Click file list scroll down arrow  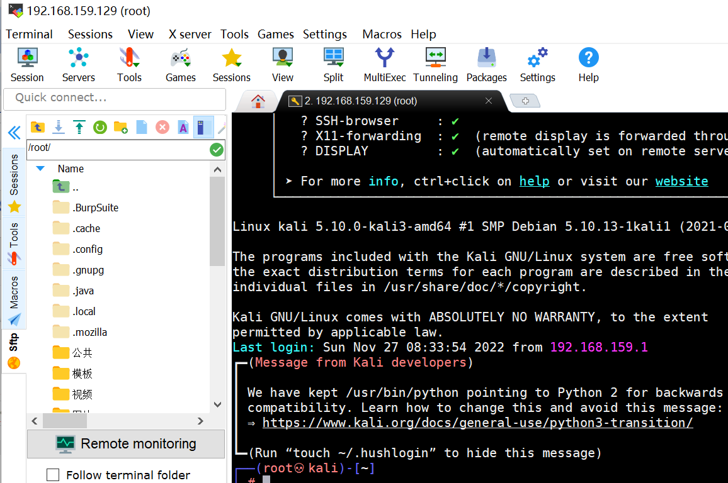217,404
